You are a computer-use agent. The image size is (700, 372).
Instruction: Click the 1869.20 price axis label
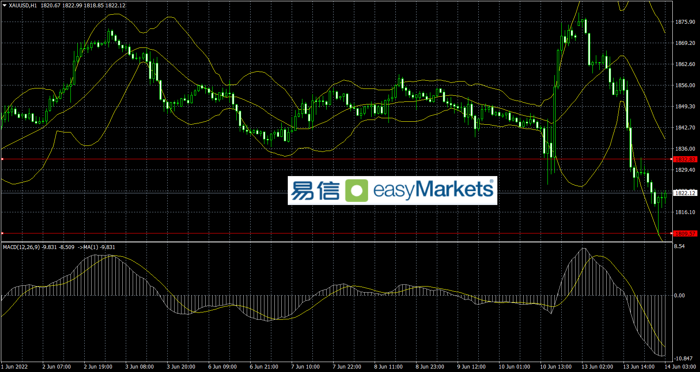click(x=685, y=43)
